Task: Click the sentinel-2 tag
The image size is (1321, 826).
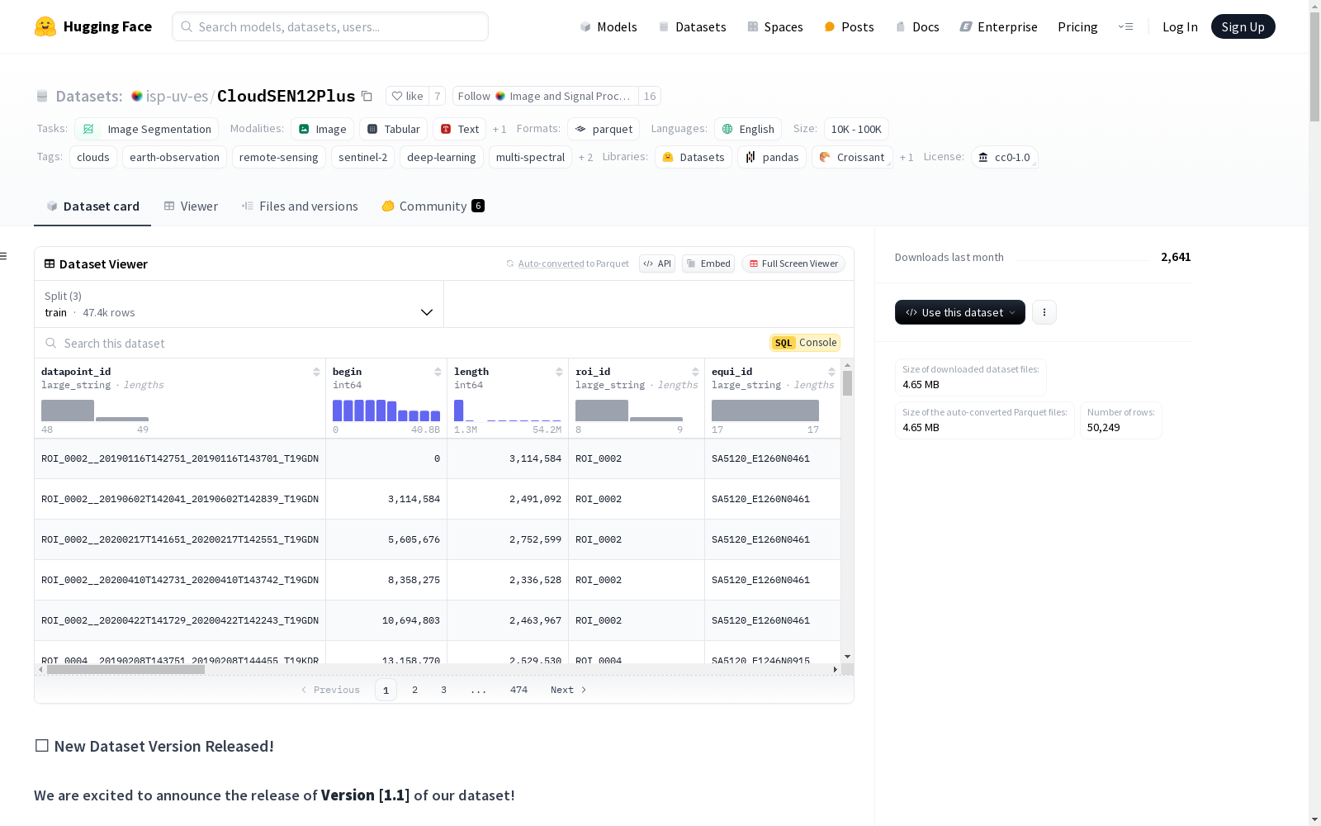Action: point(362,157)
